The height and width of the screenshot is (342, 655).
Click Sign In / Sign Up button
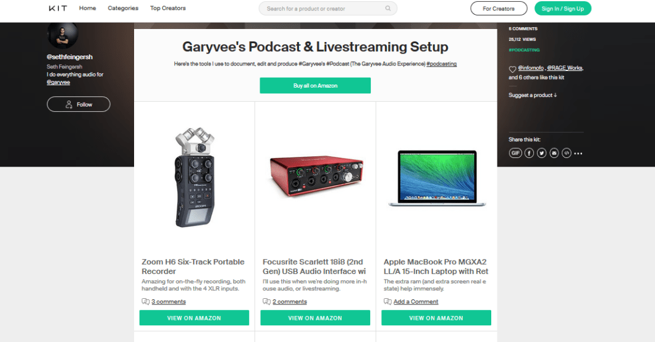(x=563, y=9)
